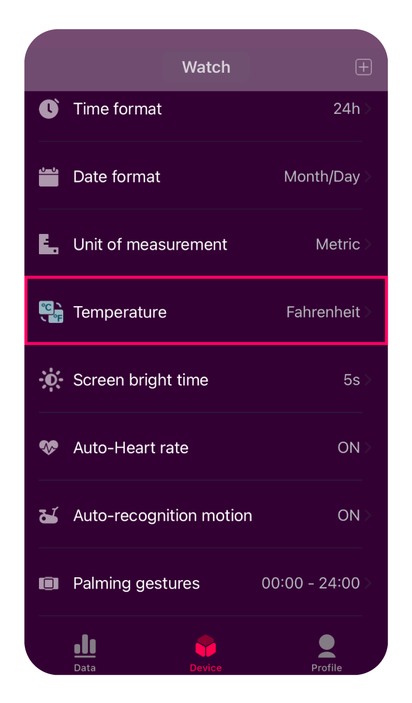Click the exercise bike Auto-recognition motion icon
412x703 pixels.
pyautogui.click(x=49, y=515)
